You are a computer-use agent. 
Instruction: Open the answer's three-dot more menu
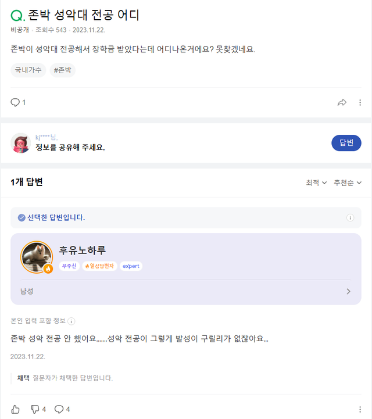[360, 409]
